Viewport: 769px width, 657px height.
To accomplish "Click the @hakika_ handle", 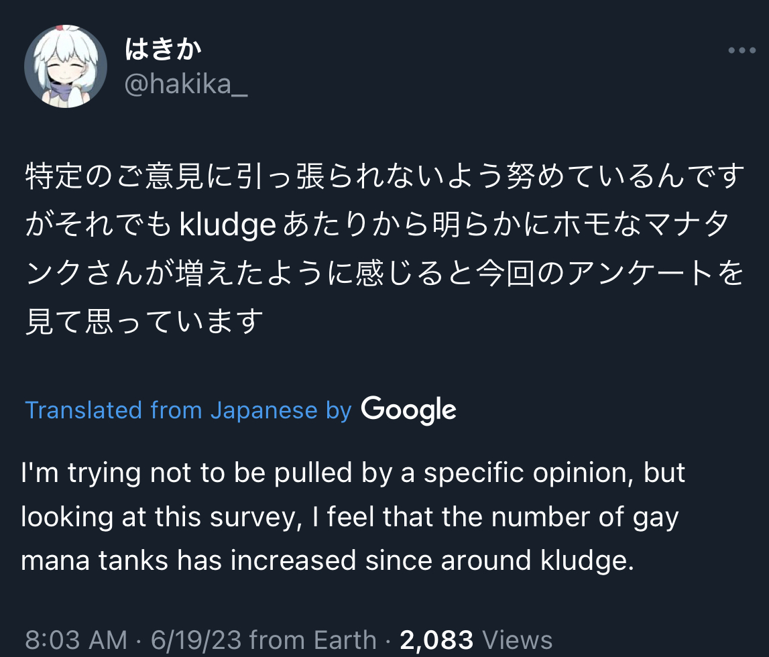I will pos(186,85).
